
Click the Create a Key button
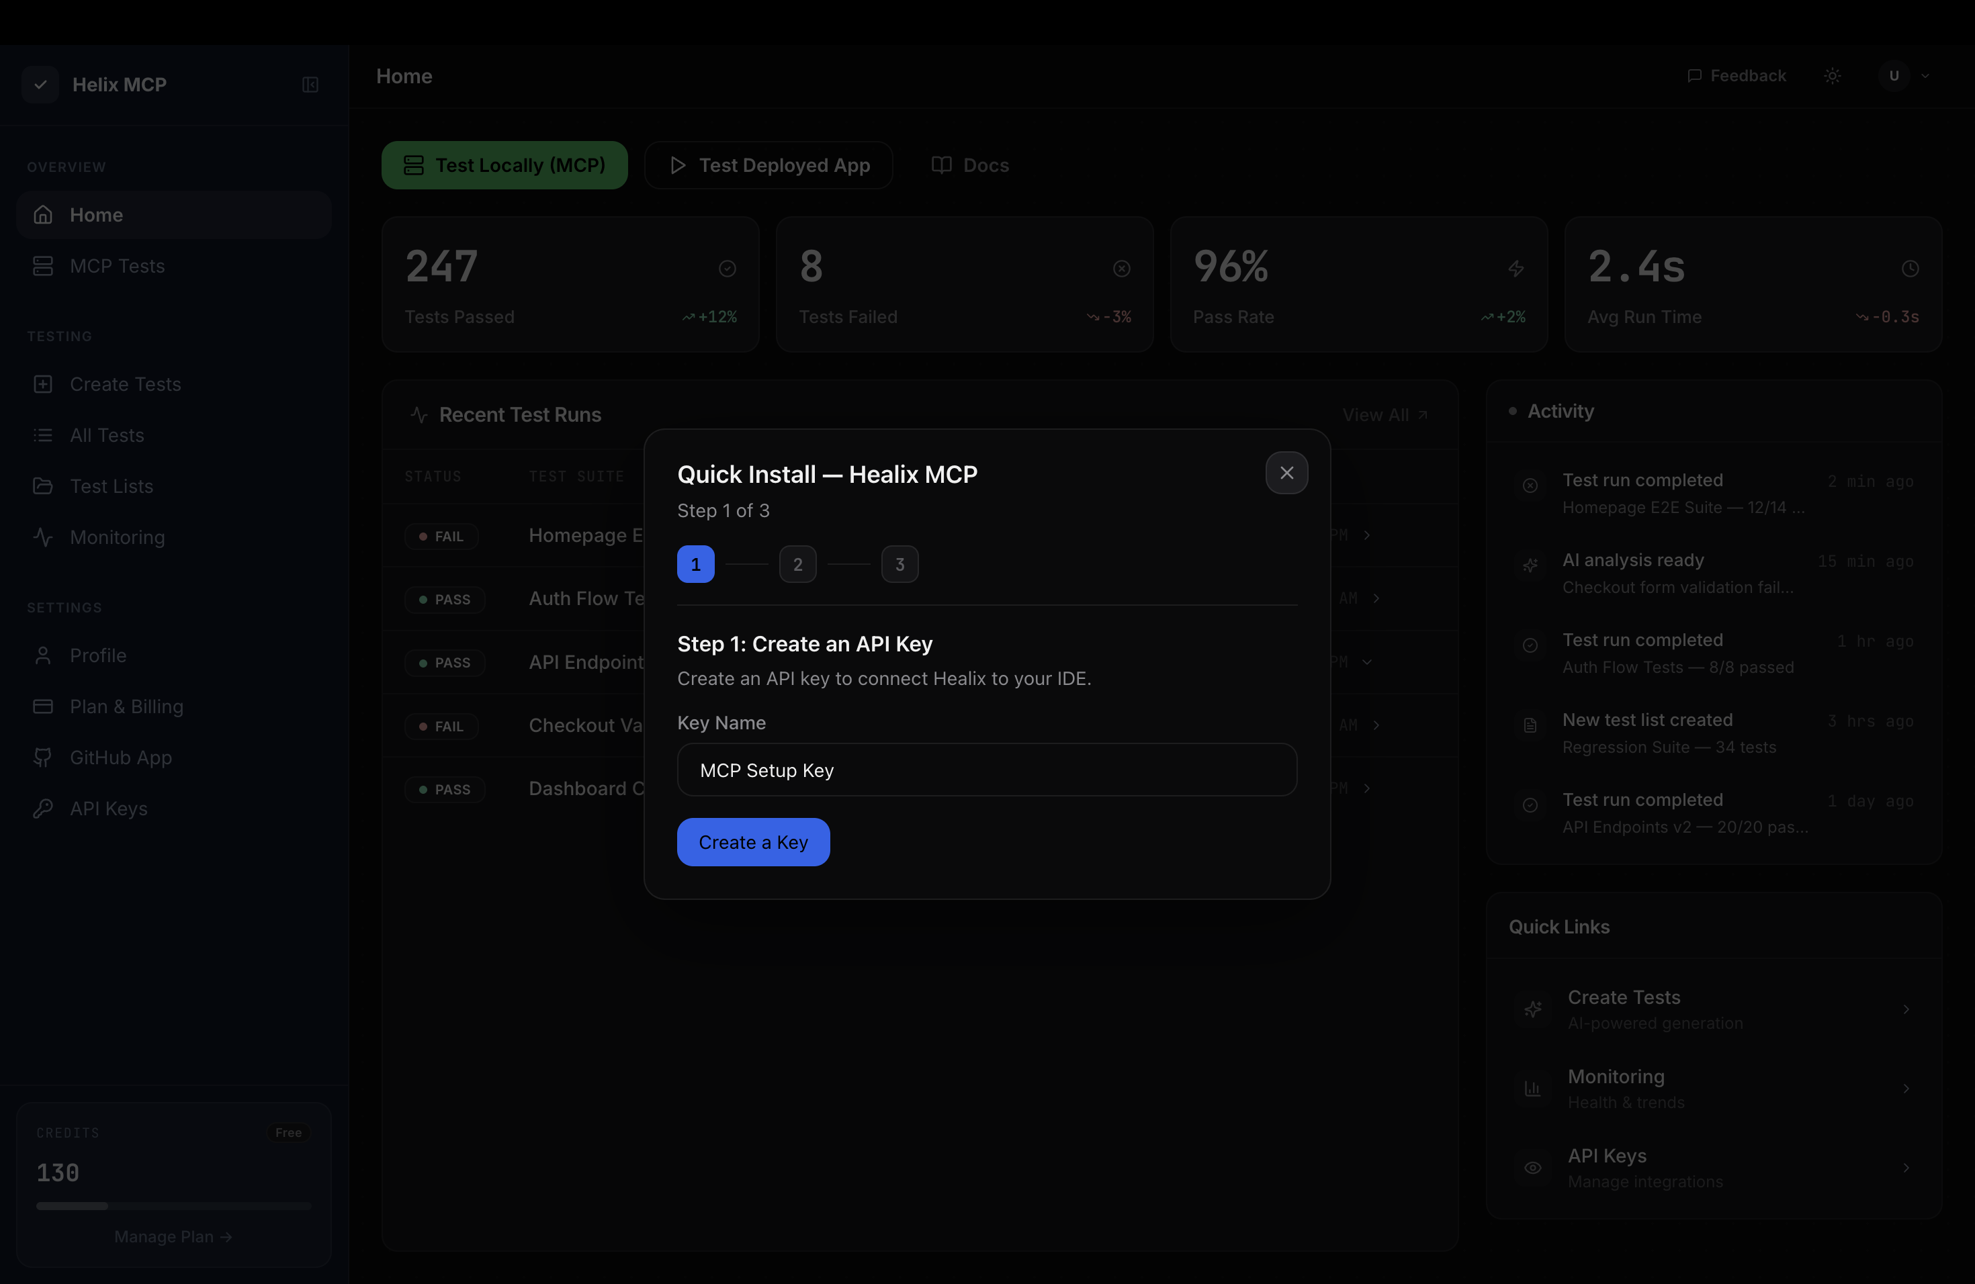pos(752,842)
